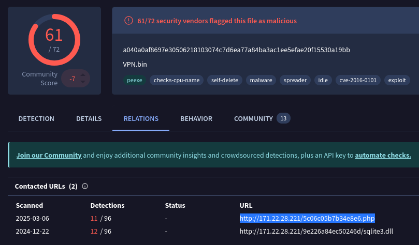Click the Contacted URLs info icon
The width and height of the screenshot is (419, 245).
pyautogui.click(x=85, y=186)
